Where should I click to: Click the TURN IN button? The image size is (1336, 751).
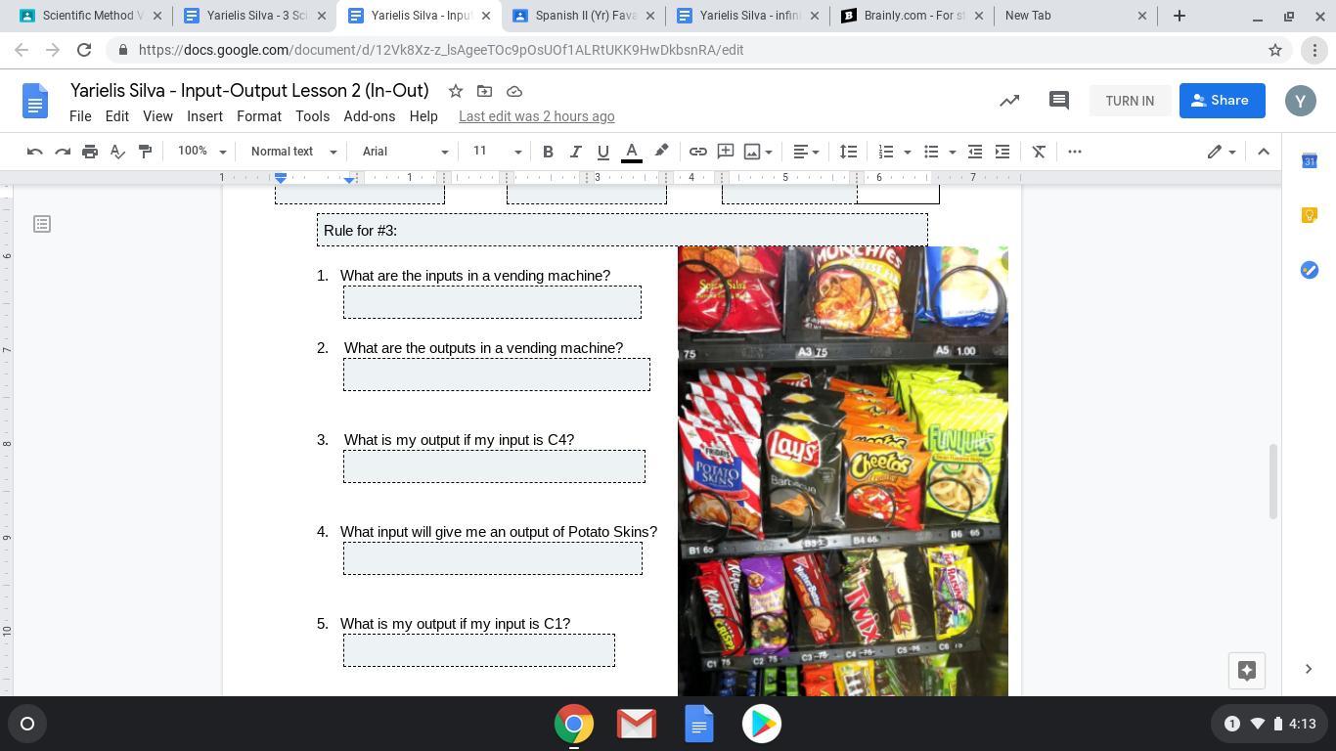pos(1130,101)
